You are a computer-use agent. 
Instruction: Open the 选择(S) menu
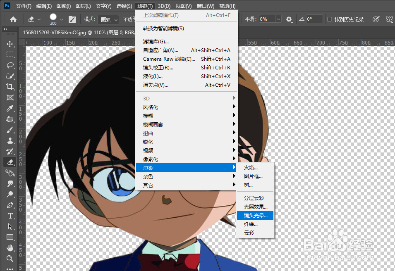pos(124,6)
